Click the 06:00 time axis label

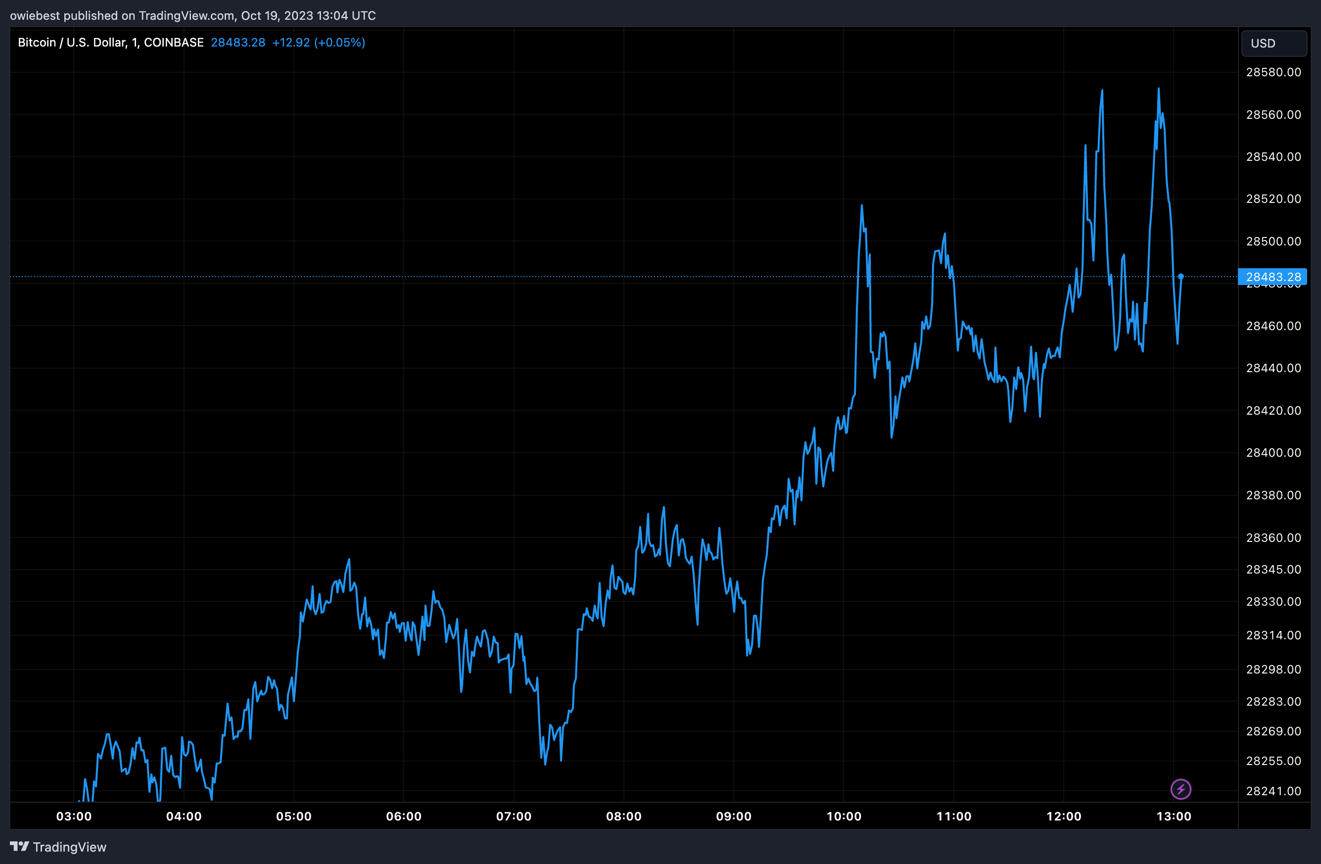click(x=404, y=816)
